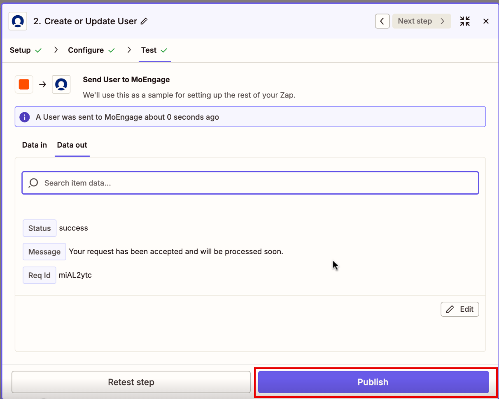Click the Retest step button
The width and height of the screenshot is (499, 399).
[131, 382]
